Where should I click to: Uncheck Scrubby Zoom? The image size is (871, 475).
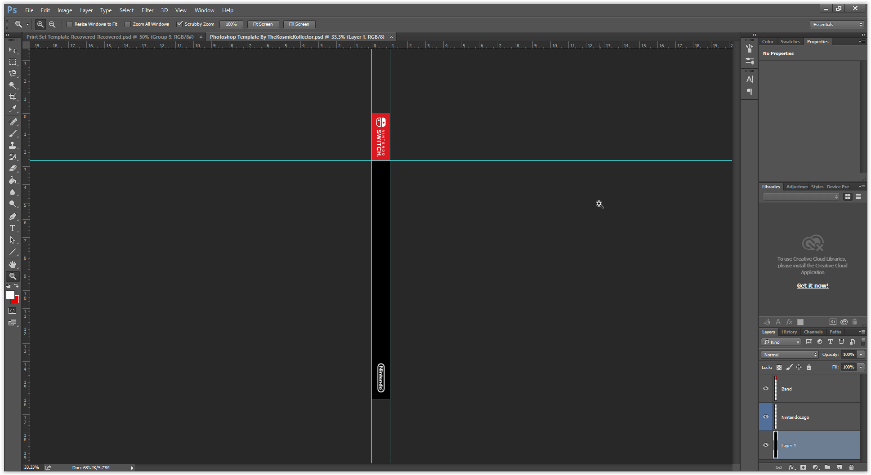(180, 24)
